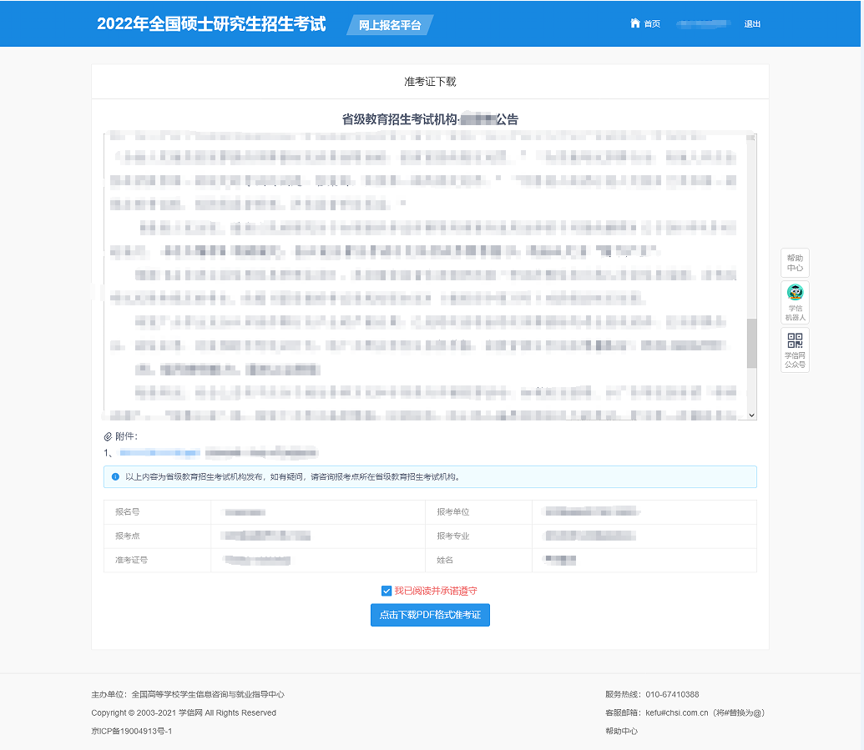The height and width of the screenshot is (750, 864).
Task: Click the paperclip icon next to 附件
Action: coord(109,435)
